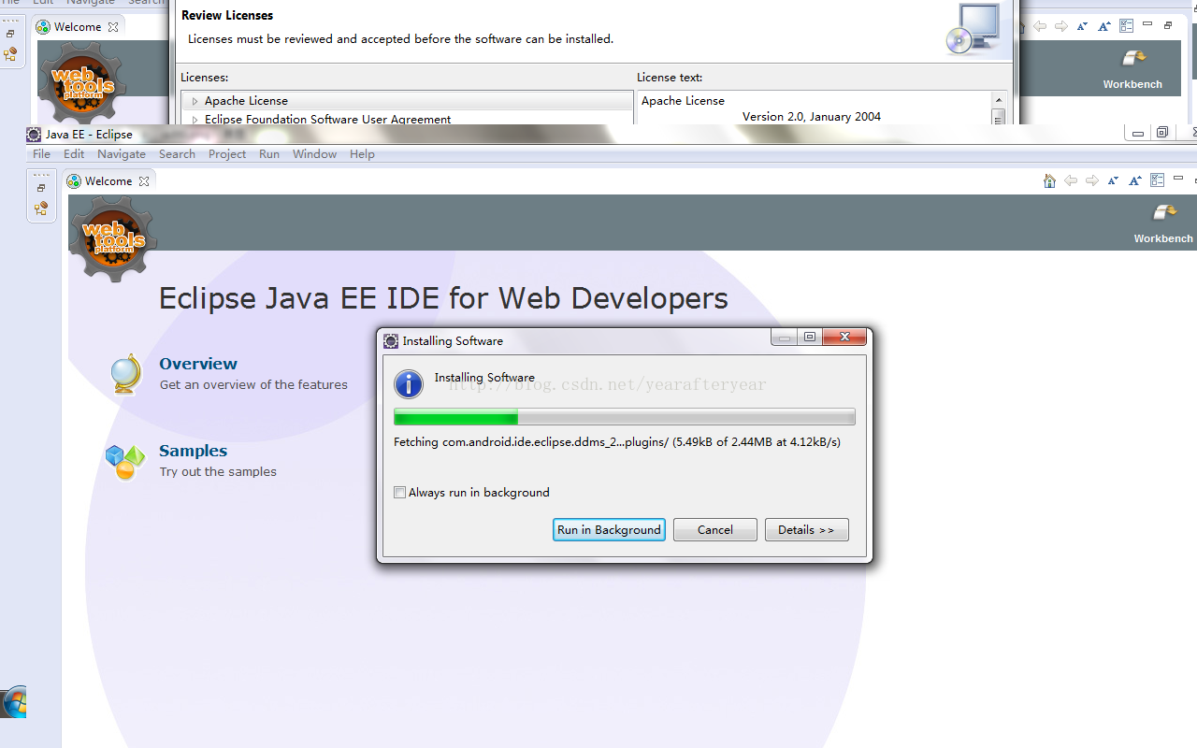
Task: Click back arrow in front Eclipse Welcome toolbar
Action: (1071, 180)
